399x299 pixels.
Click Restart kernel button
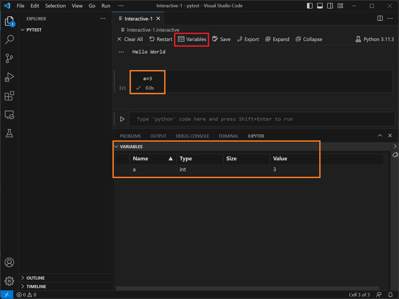[161, 39]
